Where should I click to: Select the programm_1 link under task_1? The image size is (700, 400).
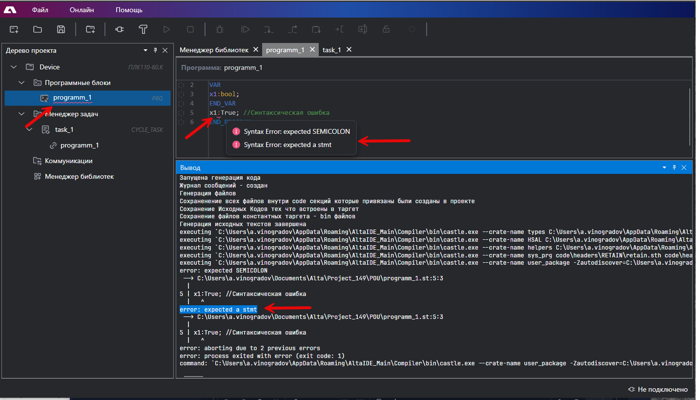[x=80, y=145]
